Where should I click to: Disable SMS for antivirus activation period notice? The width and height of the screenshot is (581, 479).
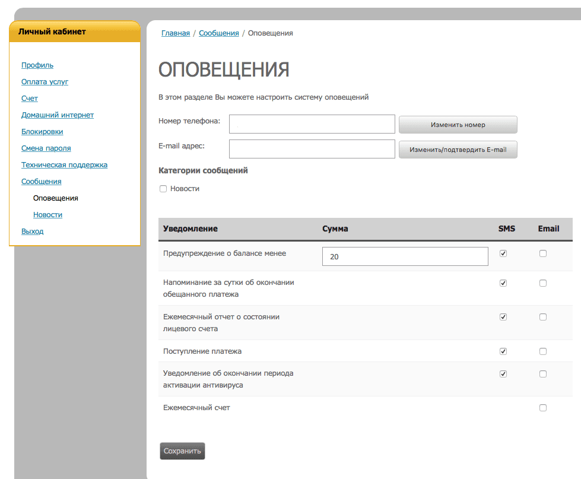[x=503, y=373]
